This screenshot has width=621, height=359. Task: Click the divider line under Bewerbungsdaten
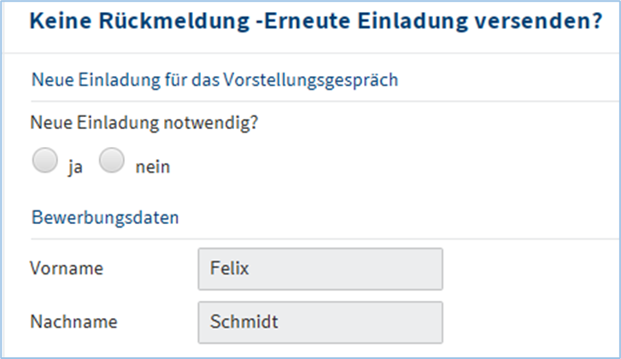coord(325,238)
